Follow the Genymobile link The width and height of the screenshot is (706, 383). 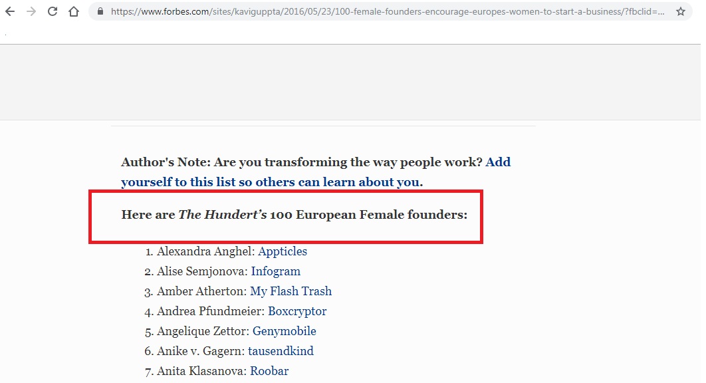pyautogui.click(x=285, y=331)
